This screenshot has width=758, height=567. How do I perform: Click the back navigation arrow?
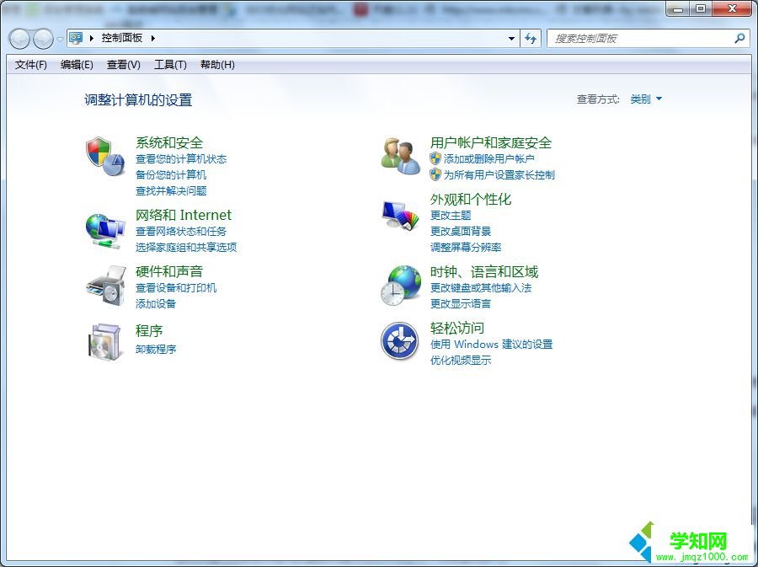pyautogui.click(x=19, y=38)
